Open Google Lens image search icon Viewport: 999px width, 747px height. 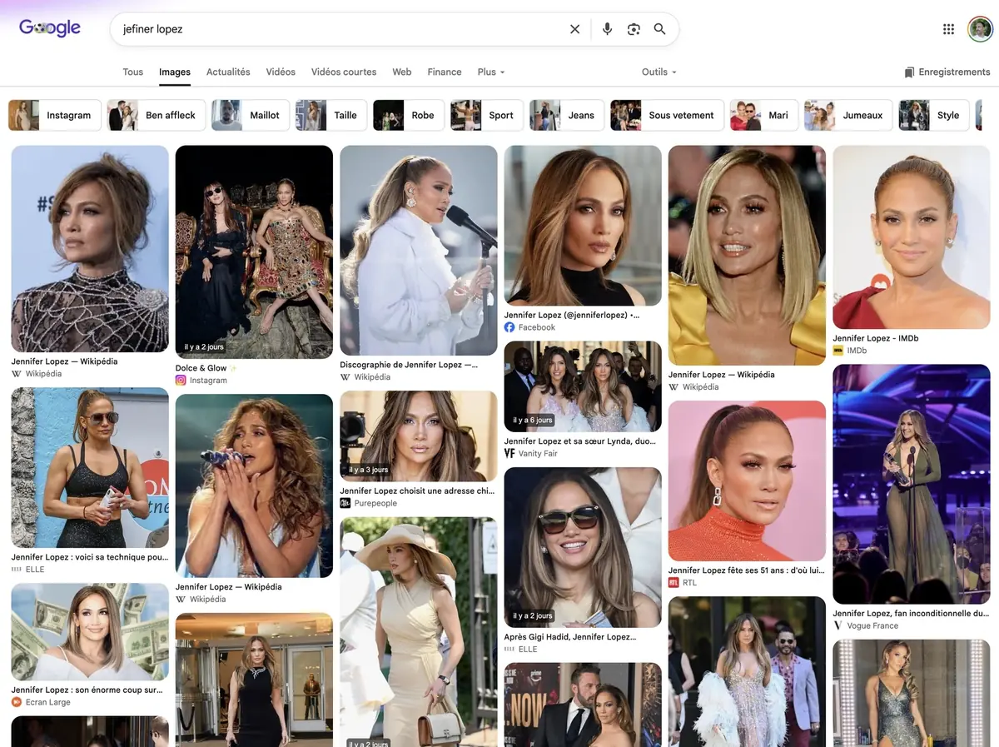[634, 29]
